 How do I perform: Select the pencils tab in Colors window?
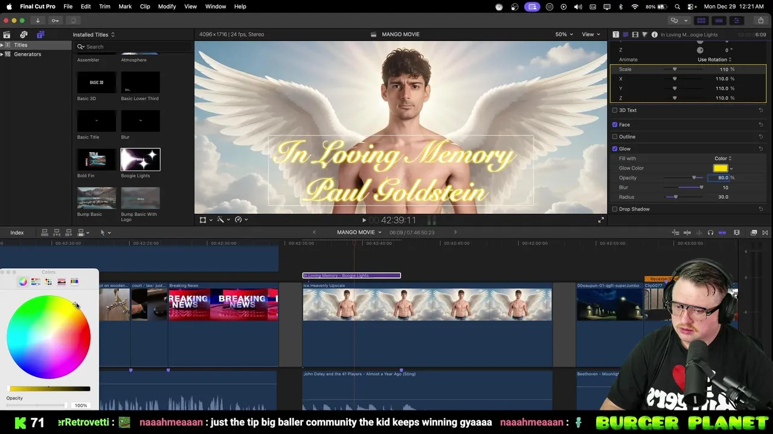(x=74, y=281)
